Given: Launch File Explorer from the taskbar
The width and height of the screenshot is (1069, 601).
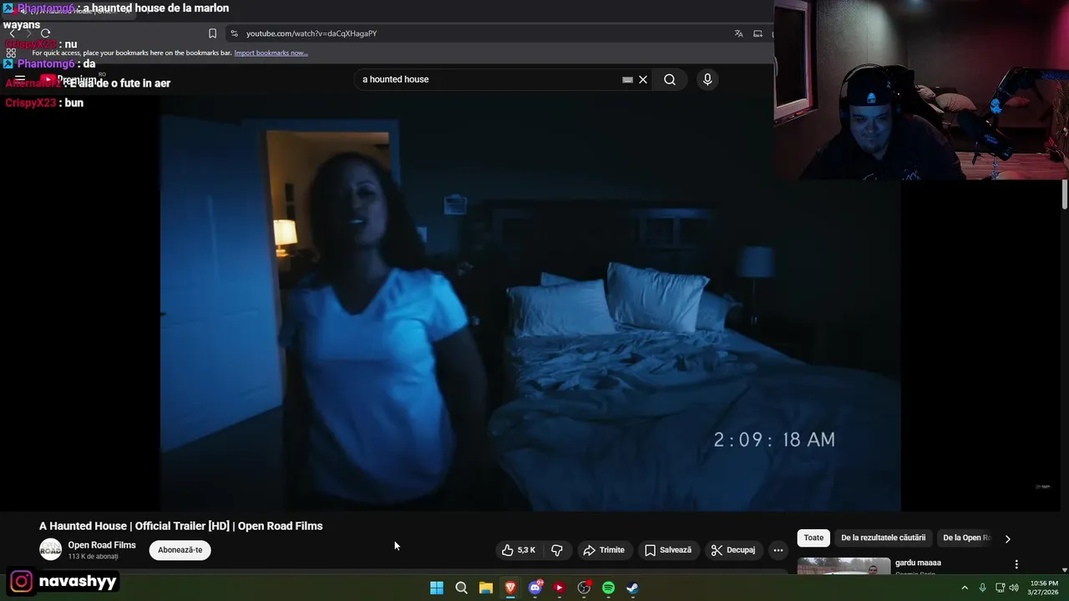Looking at the screenshot, I should pos(486,588).
